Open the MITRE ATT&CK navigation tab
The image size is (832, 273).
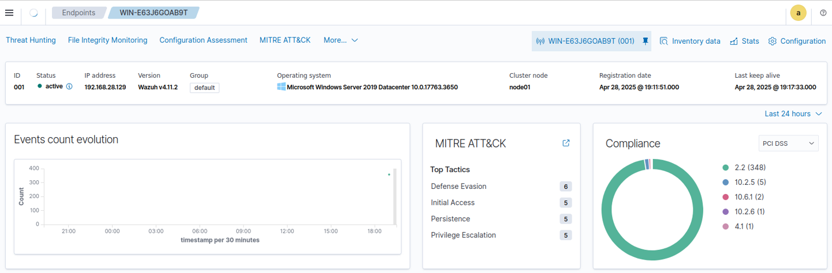tap(285, 40)
